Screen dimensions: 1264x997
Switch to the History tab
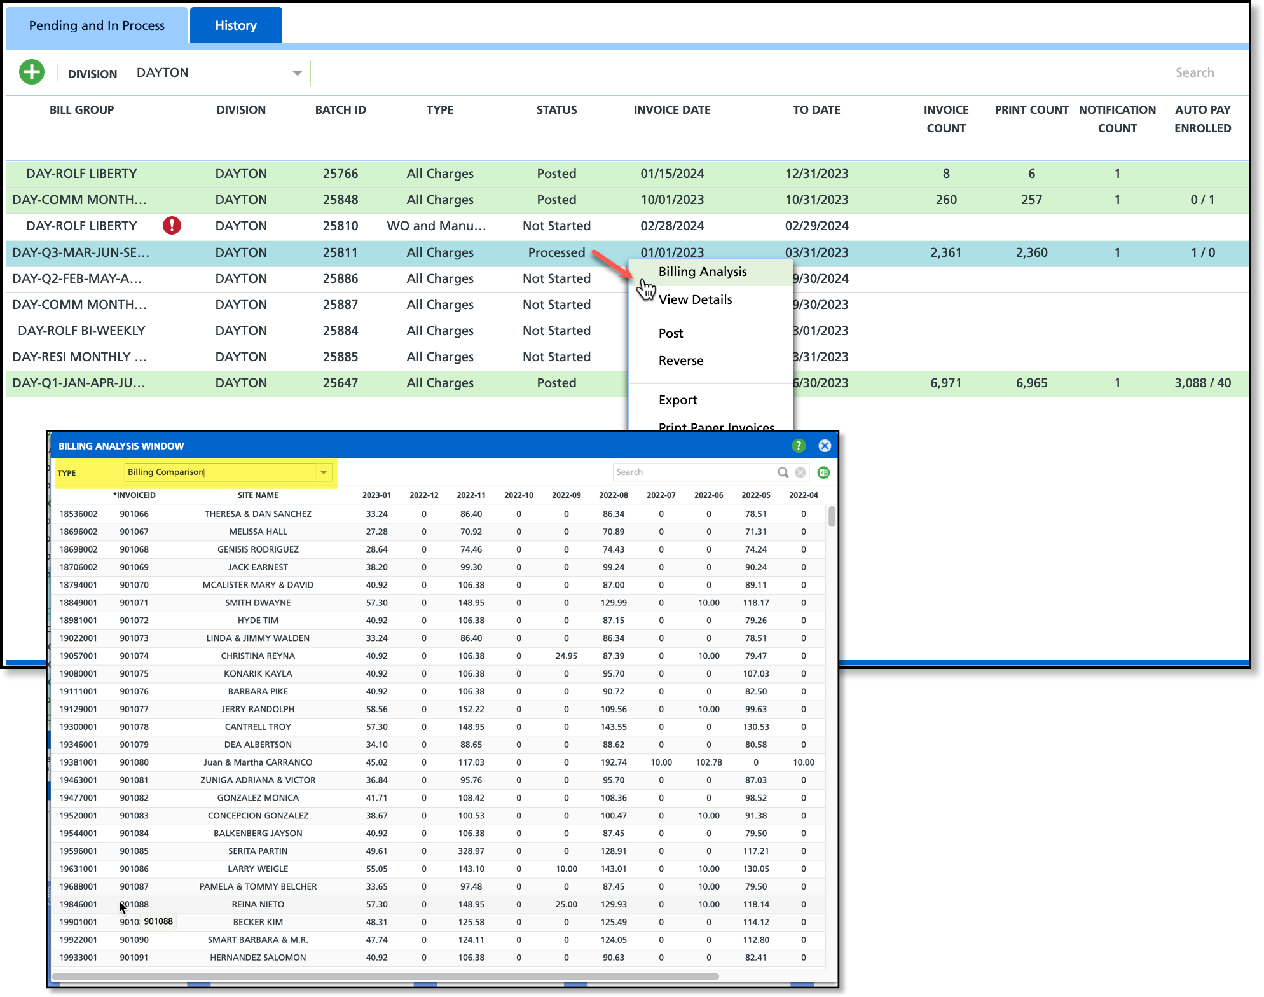click(236, 25)
